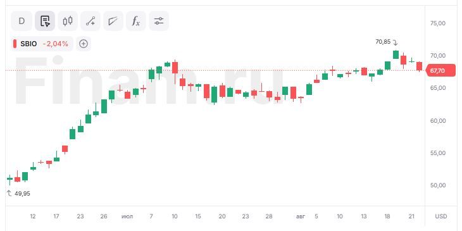462x231 pixels.
Task: Open the perspective shapes drawing tool
Action: click(x=113, y=21)
